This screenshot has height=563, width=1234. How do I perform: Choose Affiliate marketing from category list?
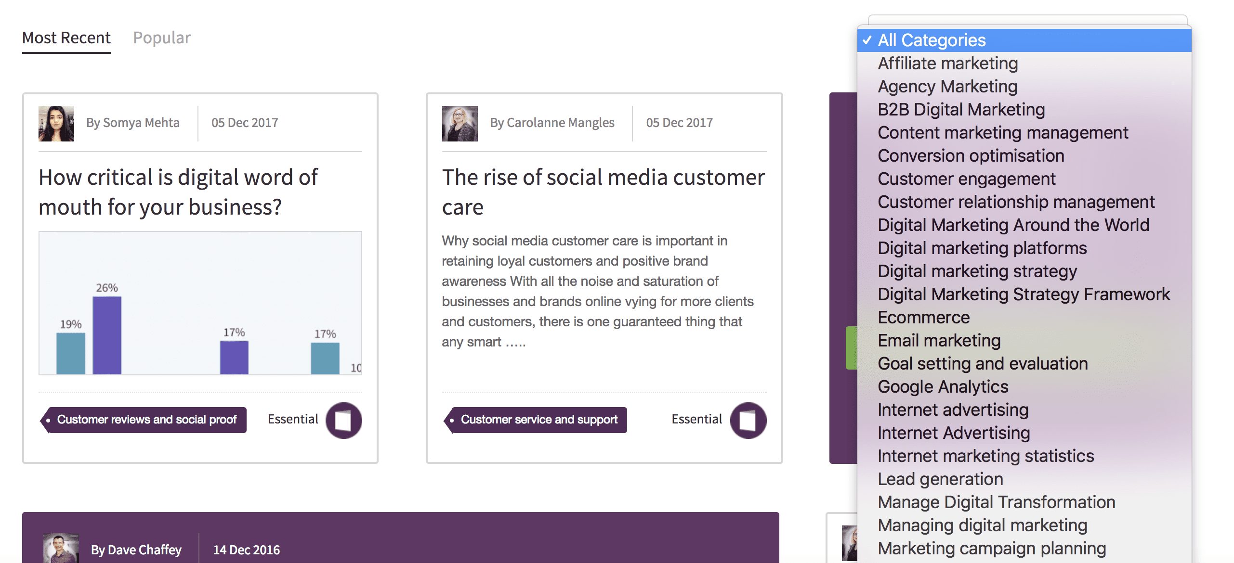click(x=947, y=64)
